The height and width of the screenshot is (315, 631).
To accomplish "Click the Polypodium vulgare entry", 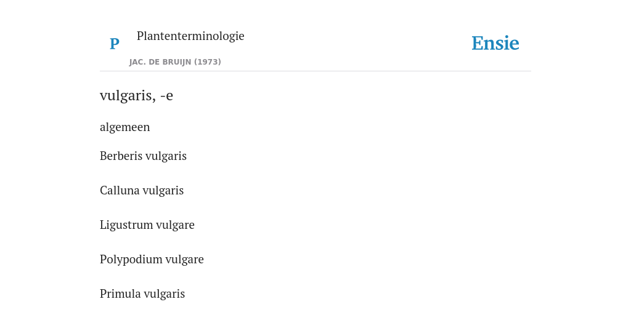I will [x=152, y=260].
